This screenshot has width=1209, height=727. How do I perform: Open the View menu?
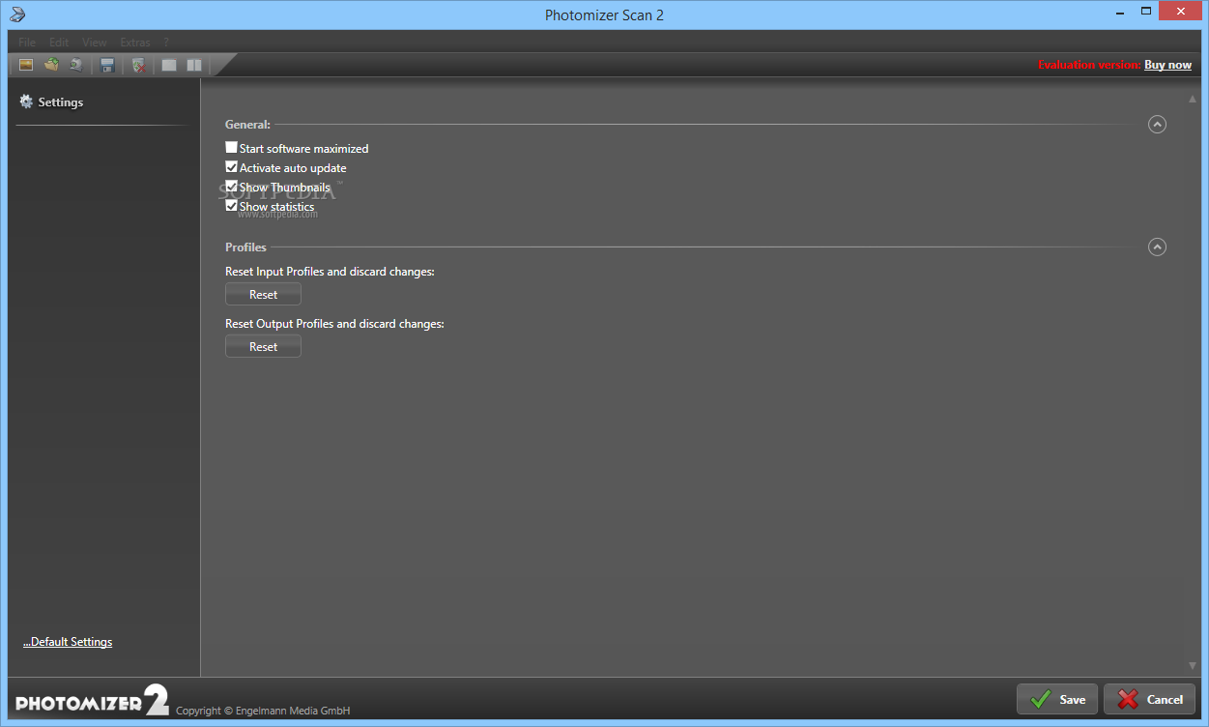(95, 43)
